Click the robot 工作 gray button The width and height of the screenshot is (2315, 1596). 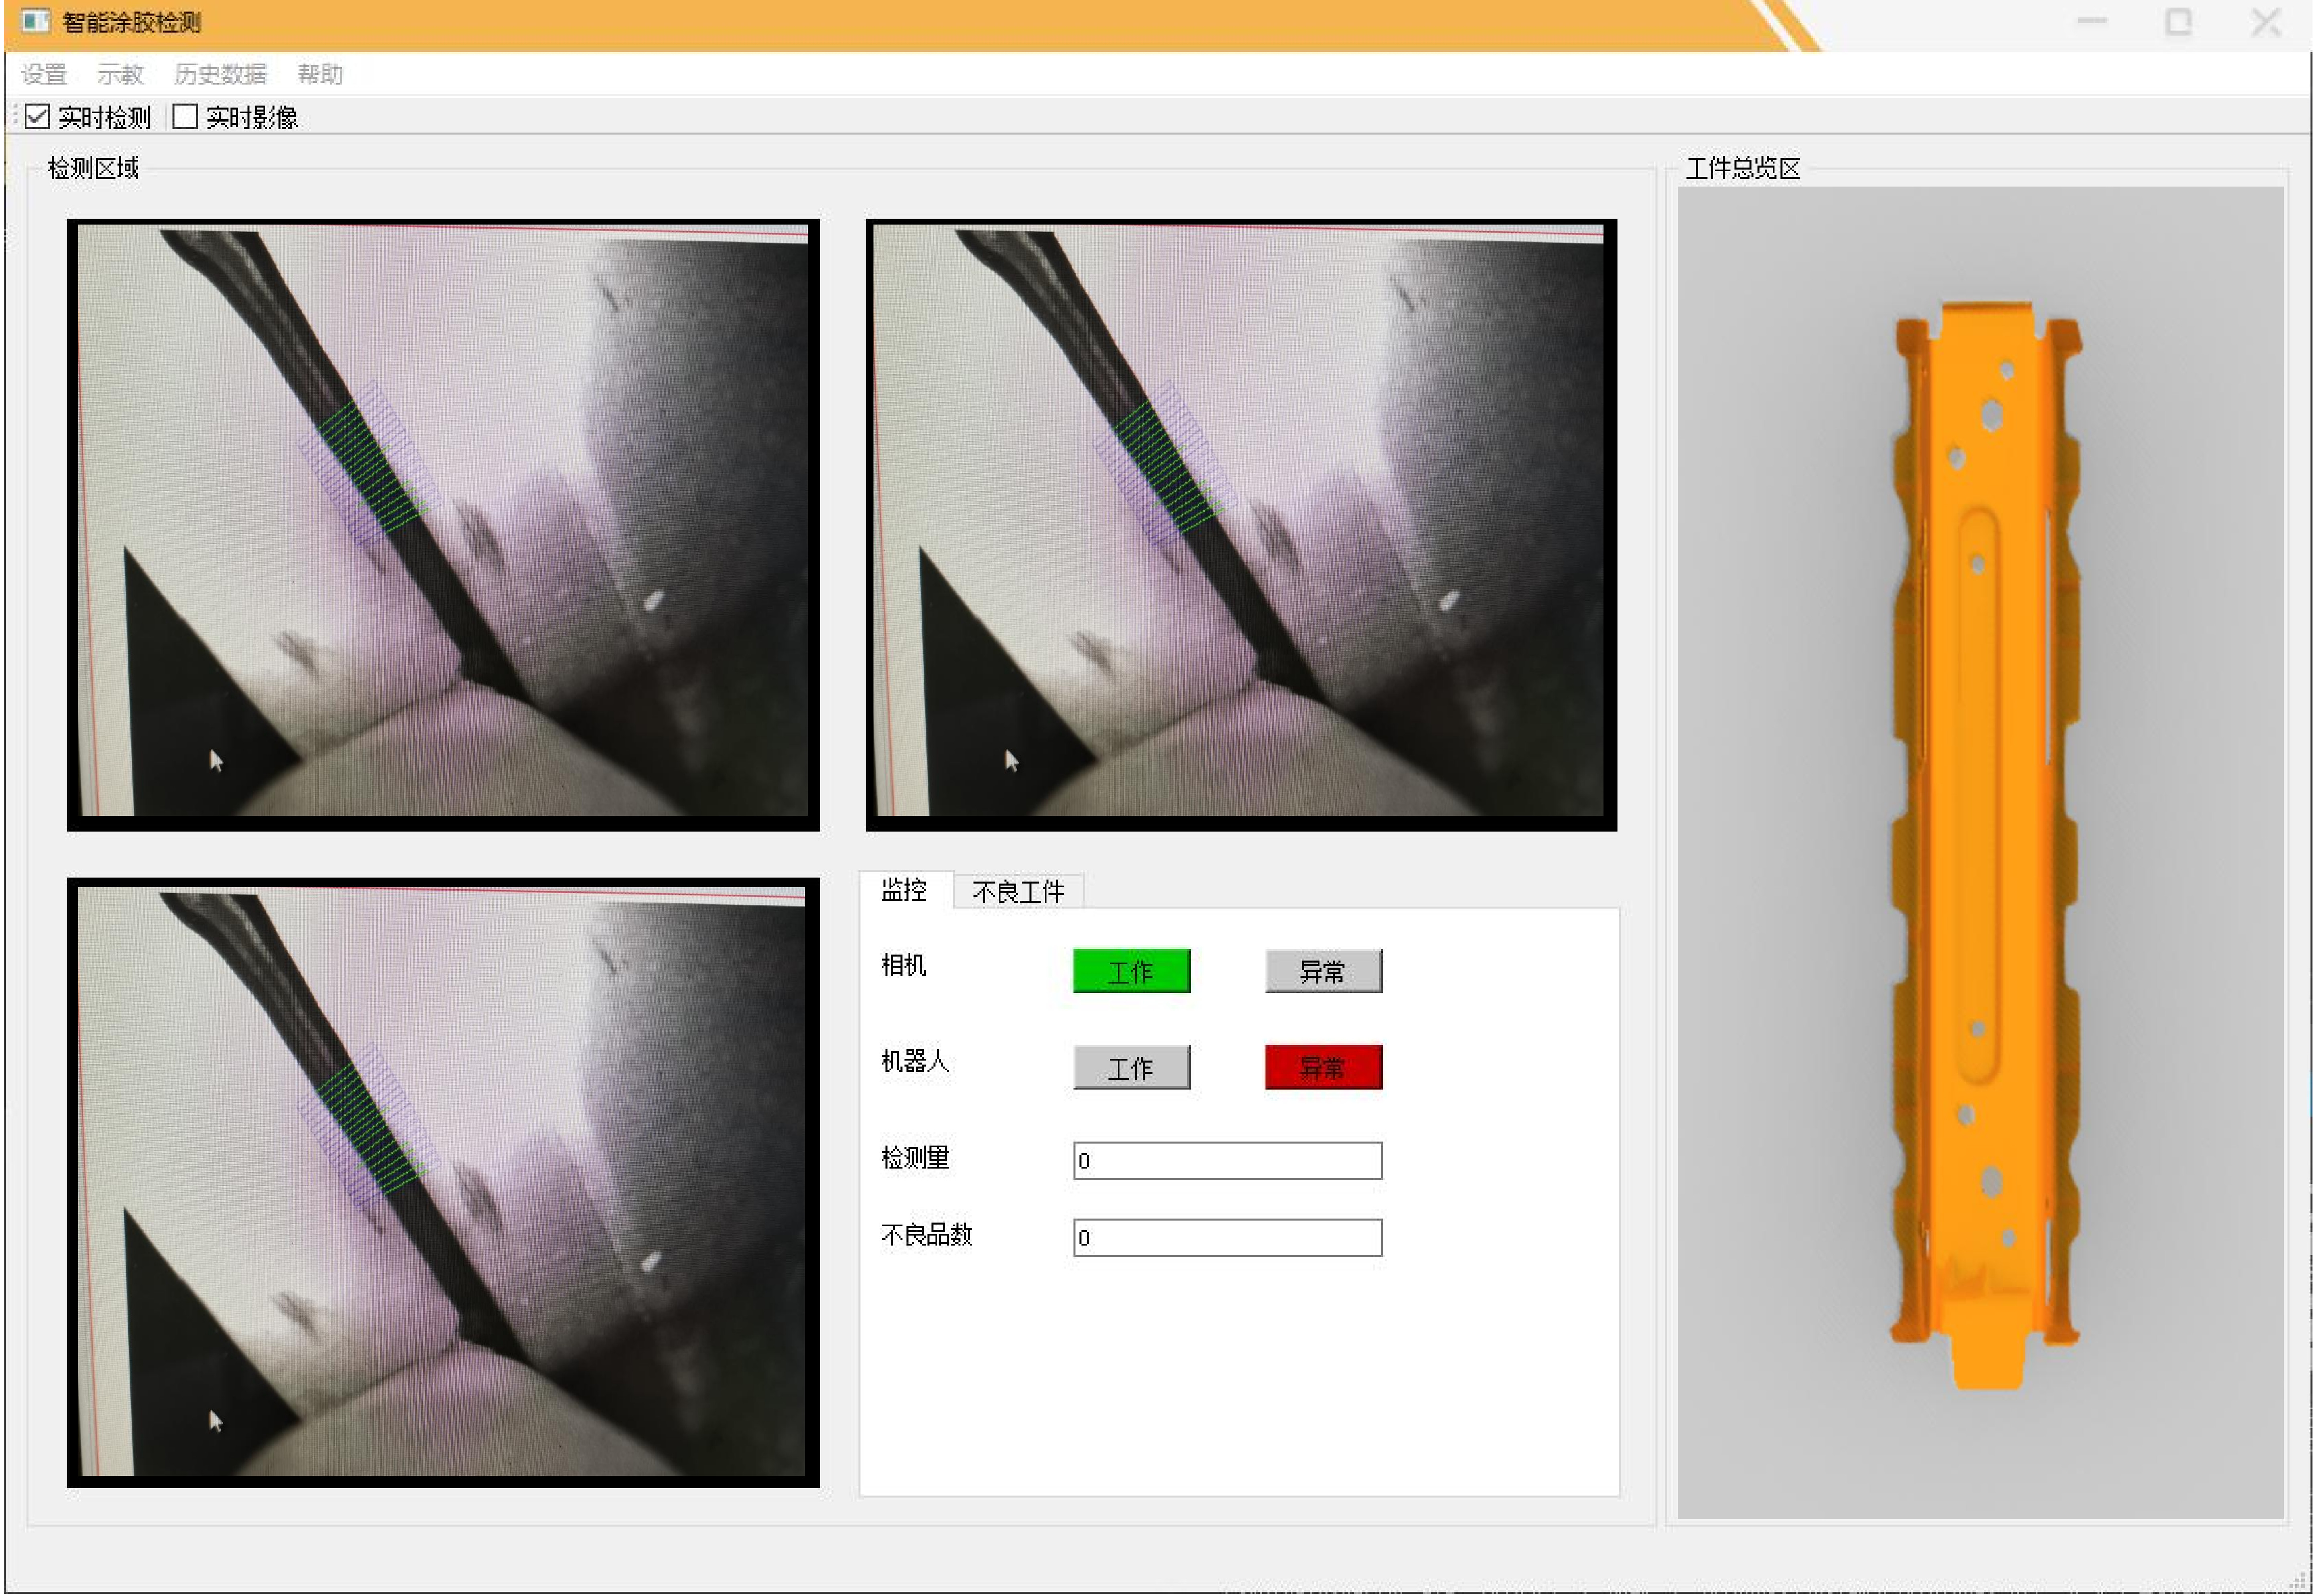pos(1131,1067)
